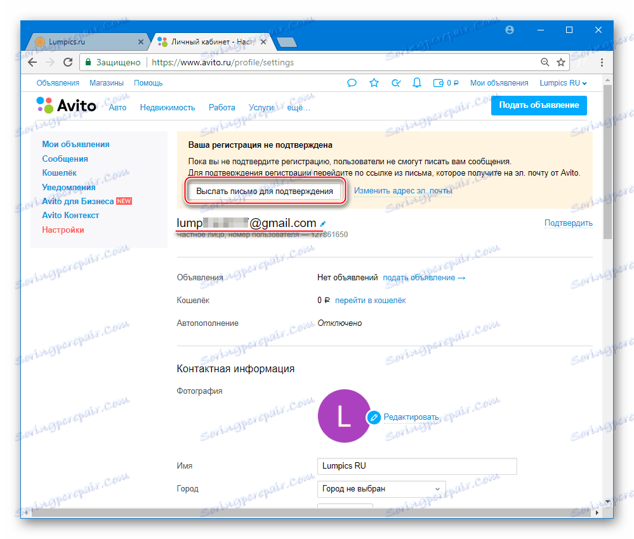The image size is (634, 539).
Task: Click the email address text
Action: 246,223
